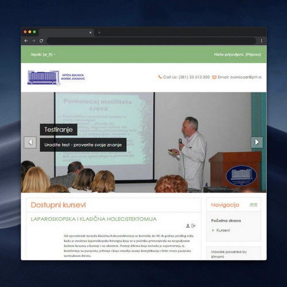Click the Dostupni kursevi heading
This screenshot has height=287, width=287.
coord(59,205)
